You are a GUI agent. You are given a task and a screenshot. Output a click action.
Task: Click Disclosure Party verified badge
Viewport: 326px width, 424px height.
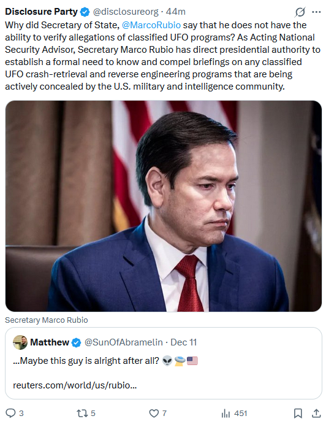(85, 12)
